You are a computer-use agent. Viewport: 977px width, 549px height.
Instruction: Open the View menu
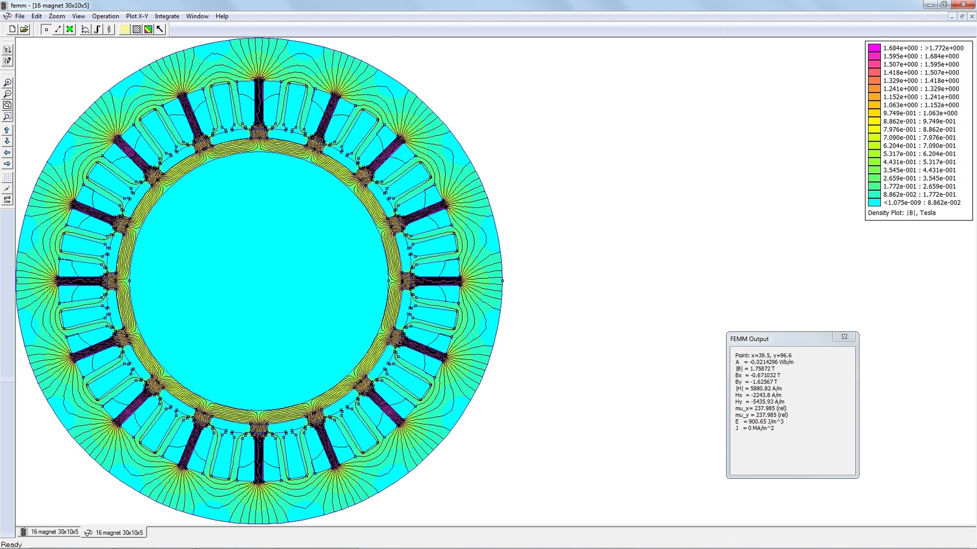tap(78, 16)
